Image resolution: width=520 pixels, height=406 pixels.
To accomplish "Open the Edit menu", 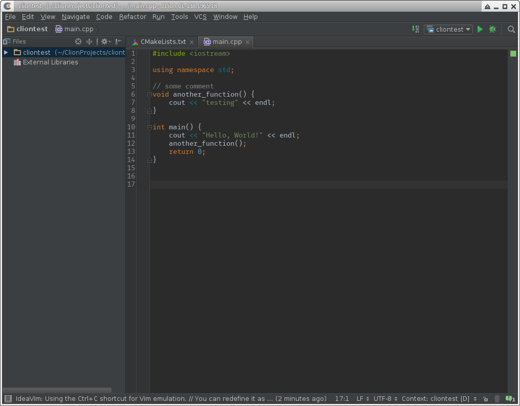I will 28,16.
